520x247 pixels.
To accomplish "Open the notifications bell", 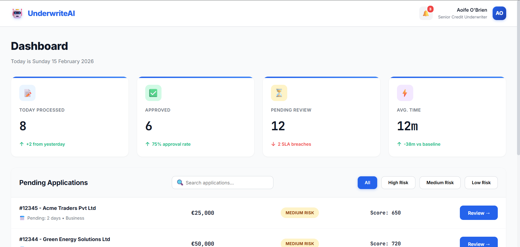I will coord(426,13).
